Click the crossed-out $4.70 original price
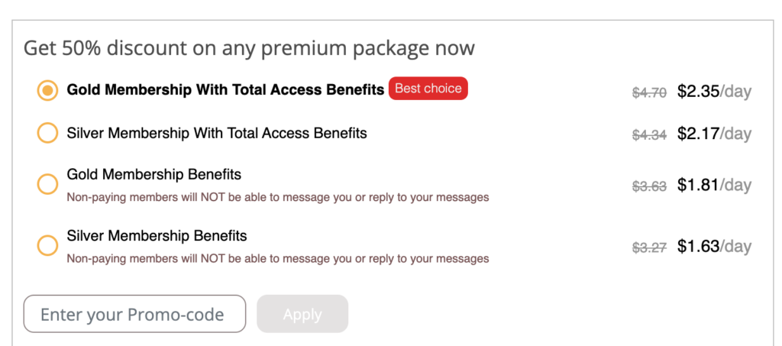Viewport: 782px width, 346px height. click(x=649, y=92)
